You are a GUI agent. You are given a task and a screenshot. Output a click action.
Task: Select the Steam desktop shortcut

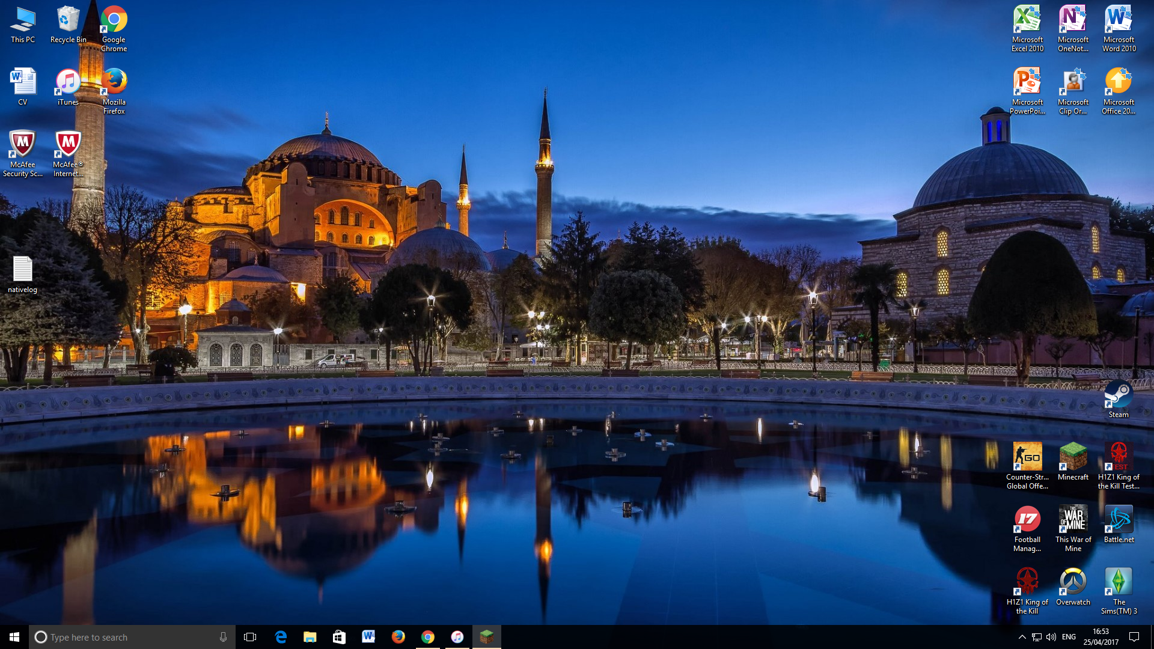click(x=1118, y=395)
